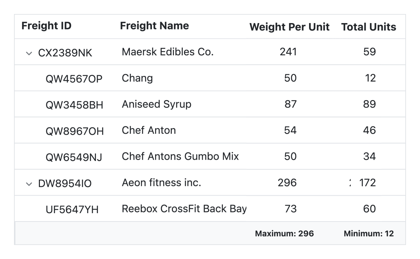Click the Total Units column header

pyautogui.click(x=369, y=27)
